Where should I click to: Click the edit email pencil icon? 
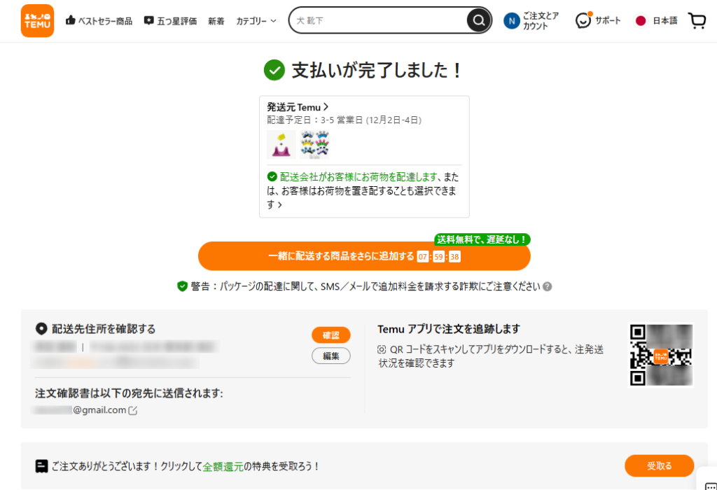pos(133,410)
